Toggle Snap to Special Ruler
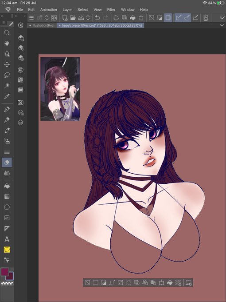226x302 pixels. (x=187, y=18)
